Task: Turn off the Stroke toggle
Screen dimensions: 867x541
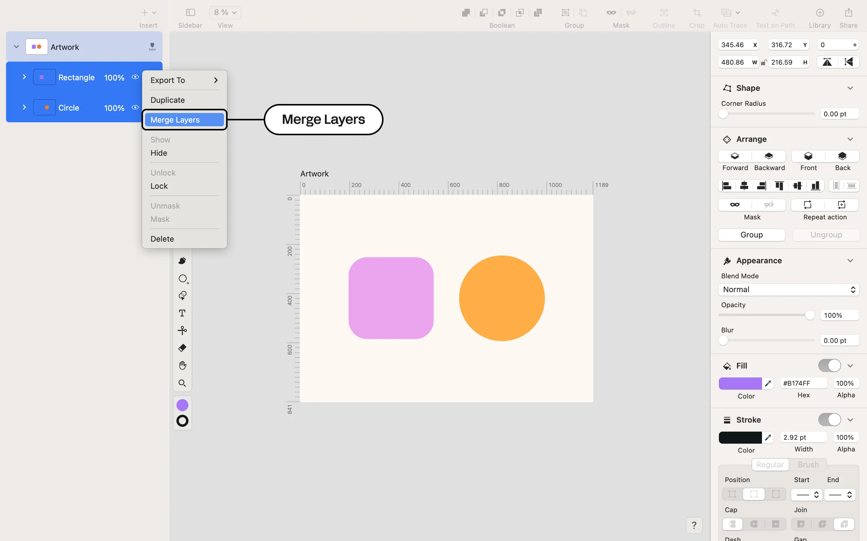Action: click(829, 419)
